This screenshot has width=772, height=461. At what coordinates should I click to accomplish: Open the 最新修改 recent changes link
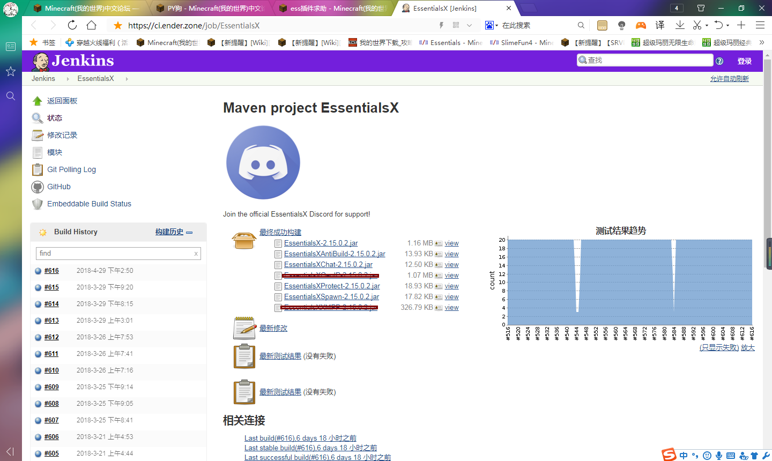click(273, 328)
